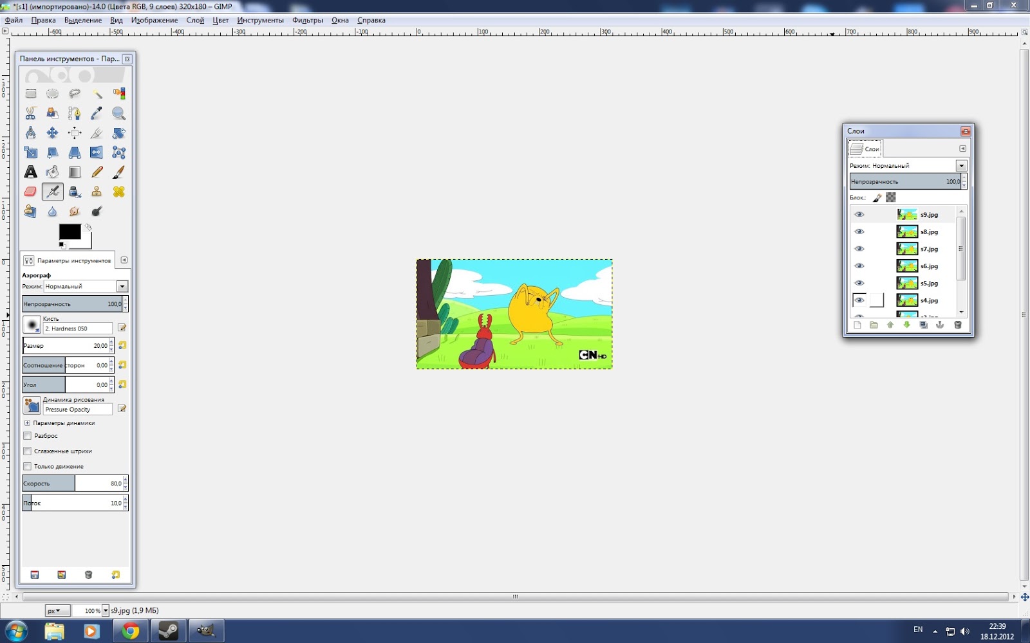
Task: Duplicate the layer in Слои panel
Action: (x=923, y=325)
